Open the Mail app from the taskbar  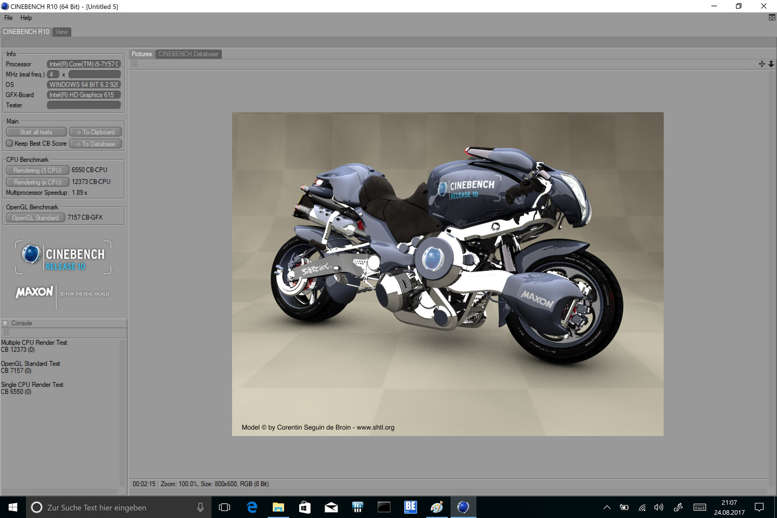[331, 507]
